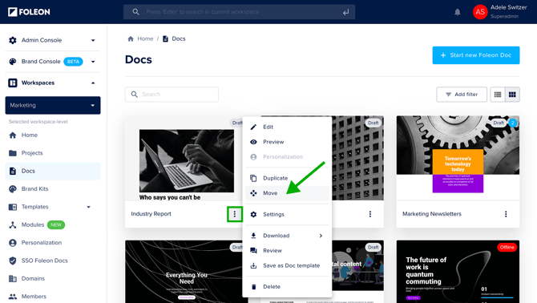Choose Duplicate from the context menu
This screenshot has width=537, height=303.
click(x=287, y=178)
